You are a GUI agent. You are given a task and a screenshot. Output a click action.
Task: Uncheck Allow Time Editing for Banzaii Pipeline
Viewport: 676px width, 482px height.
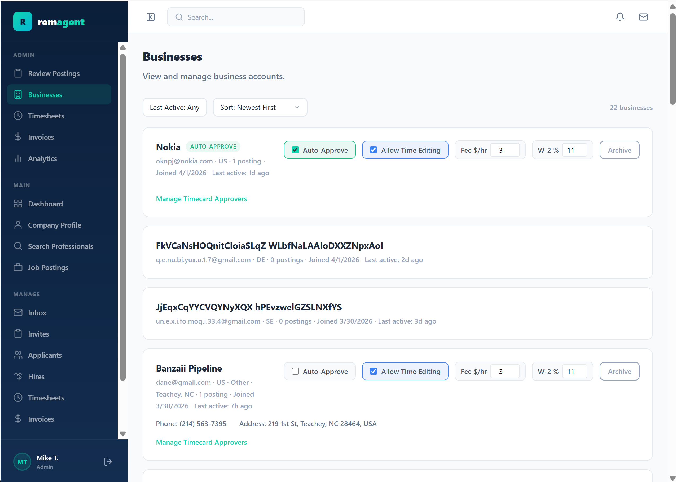(373, 371)
